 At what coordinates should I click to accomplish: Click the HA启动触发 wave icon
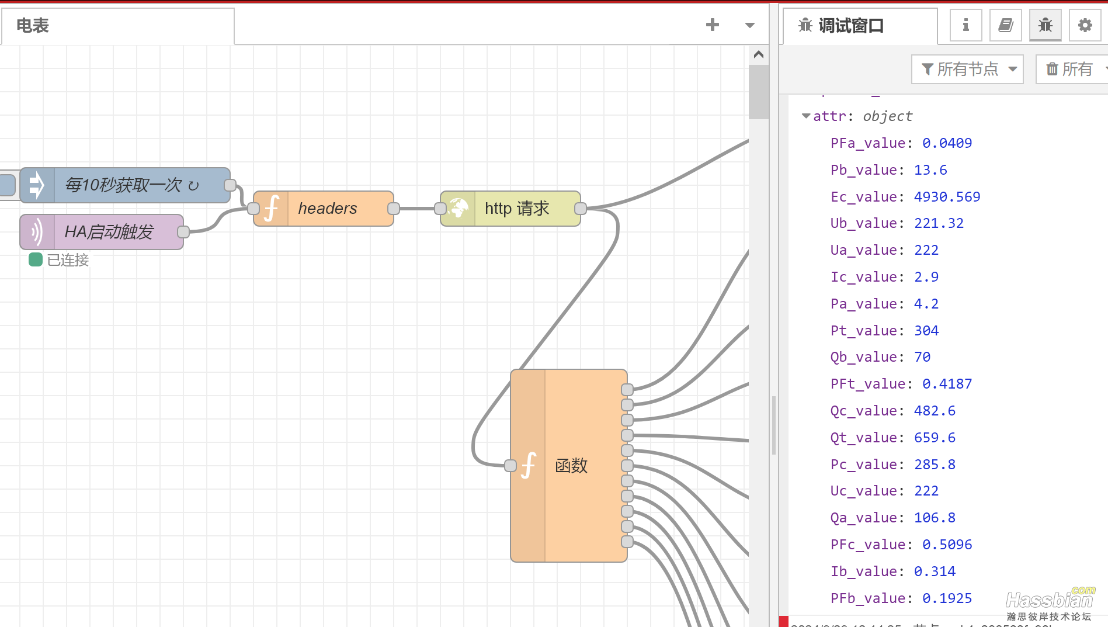pos(37,232)
